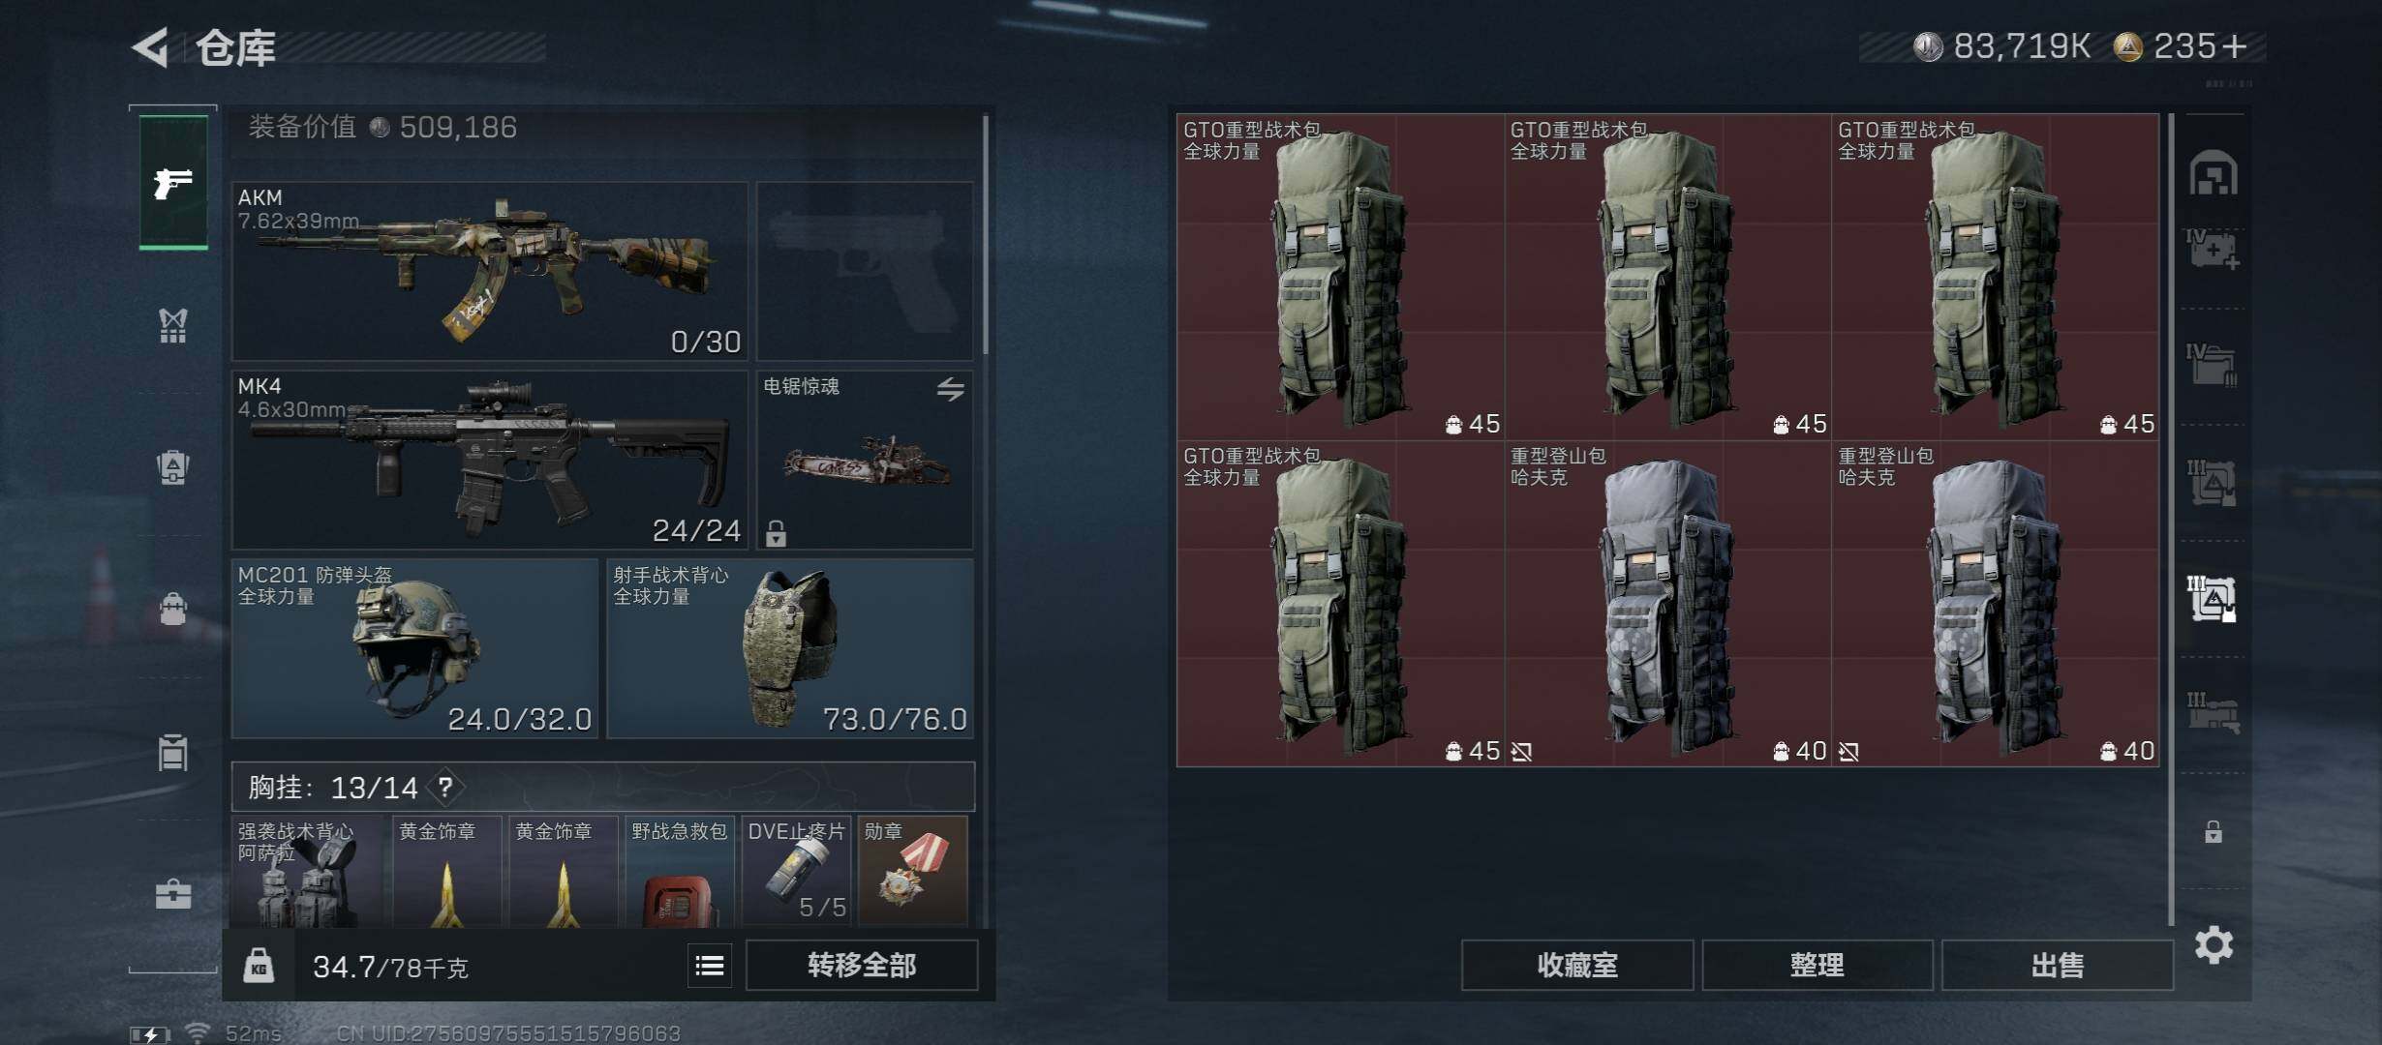2382x1045 pixels.
Task: Click the 转移全部 button
Action: click(862, 966)
